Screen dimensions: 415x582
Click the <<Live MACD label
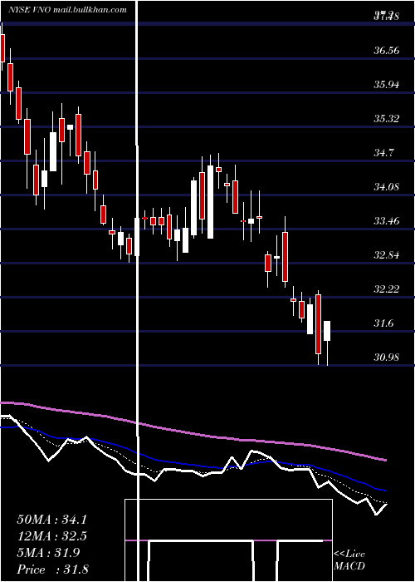point(349,560)
